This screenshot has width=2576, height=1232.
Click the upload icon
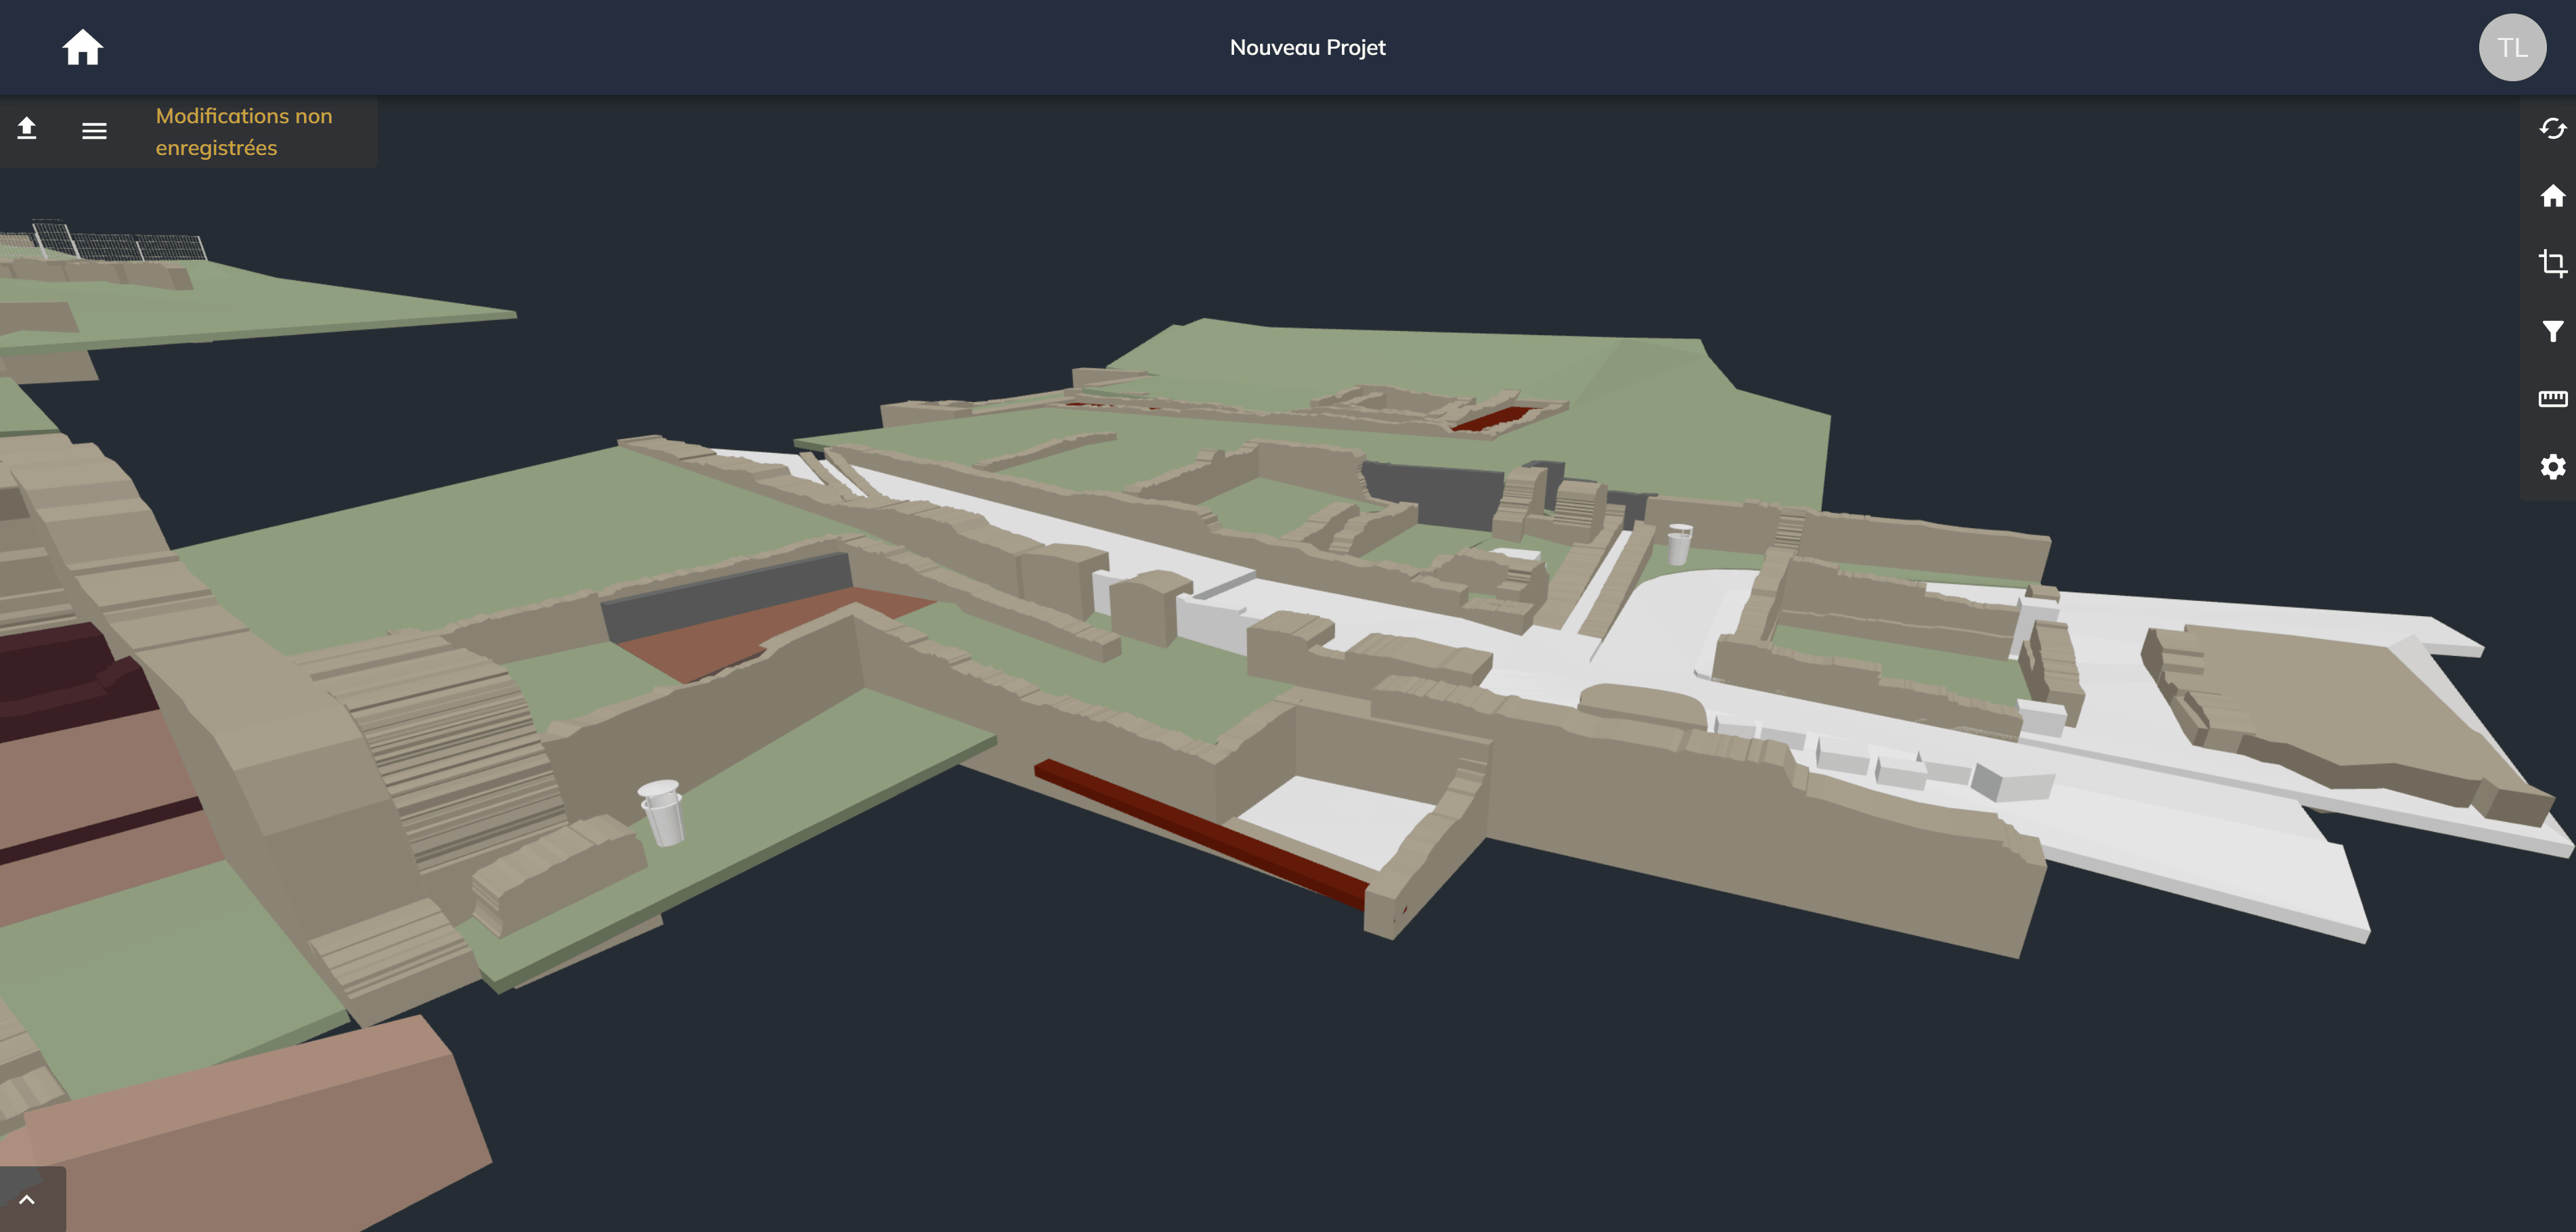point(27,129)
